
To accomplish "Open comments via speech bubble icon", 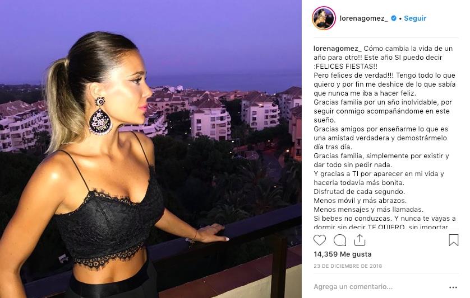I will click(340, 240).
